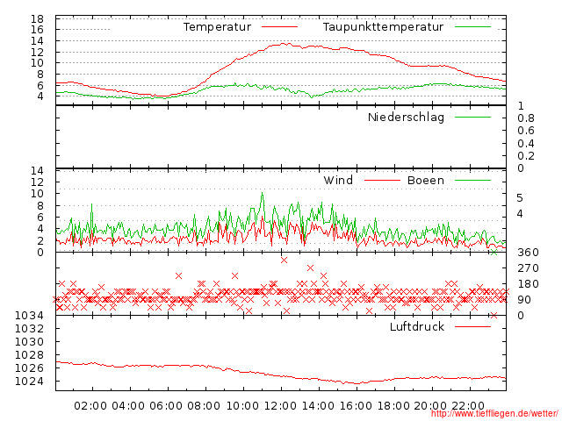Click the red line sample beside Temperatur

279,27
